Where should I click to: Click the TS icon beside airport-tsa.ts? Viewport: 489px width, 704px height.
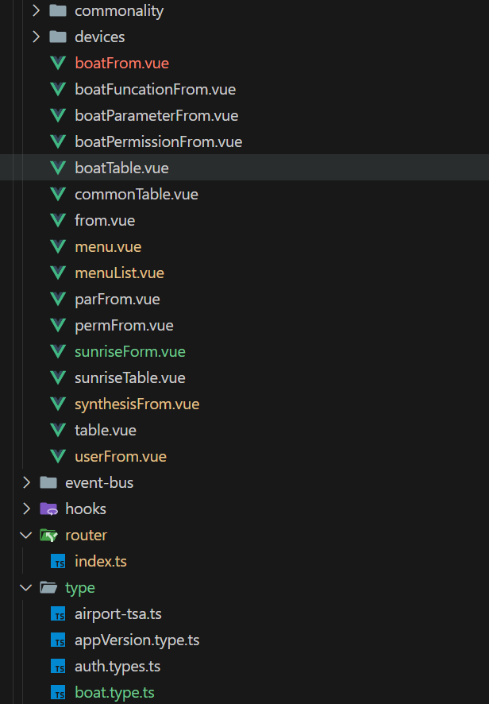(x=58, y=614)
